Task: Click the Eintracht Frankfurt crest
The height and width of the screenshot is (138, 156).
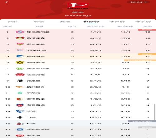Action: click(20, 75)
